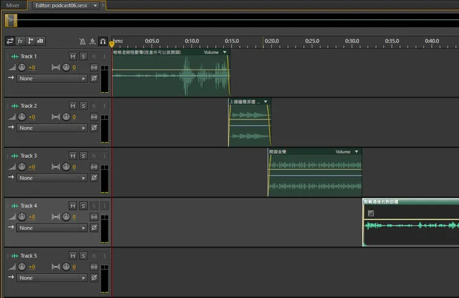Select the music clip on Track 3
Viewport: 459px width, 298px height.
[314, 172]
